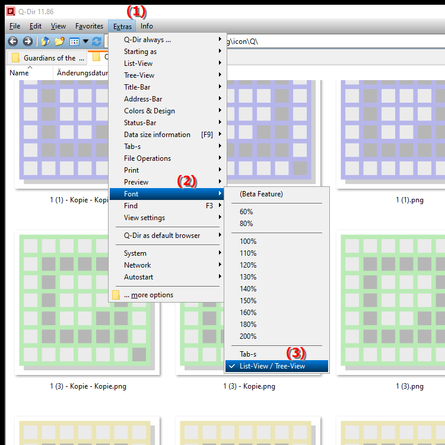Click the folder up-level icon
The width and height of the screenshot is (445, 445).
click(x=45, y=42)
